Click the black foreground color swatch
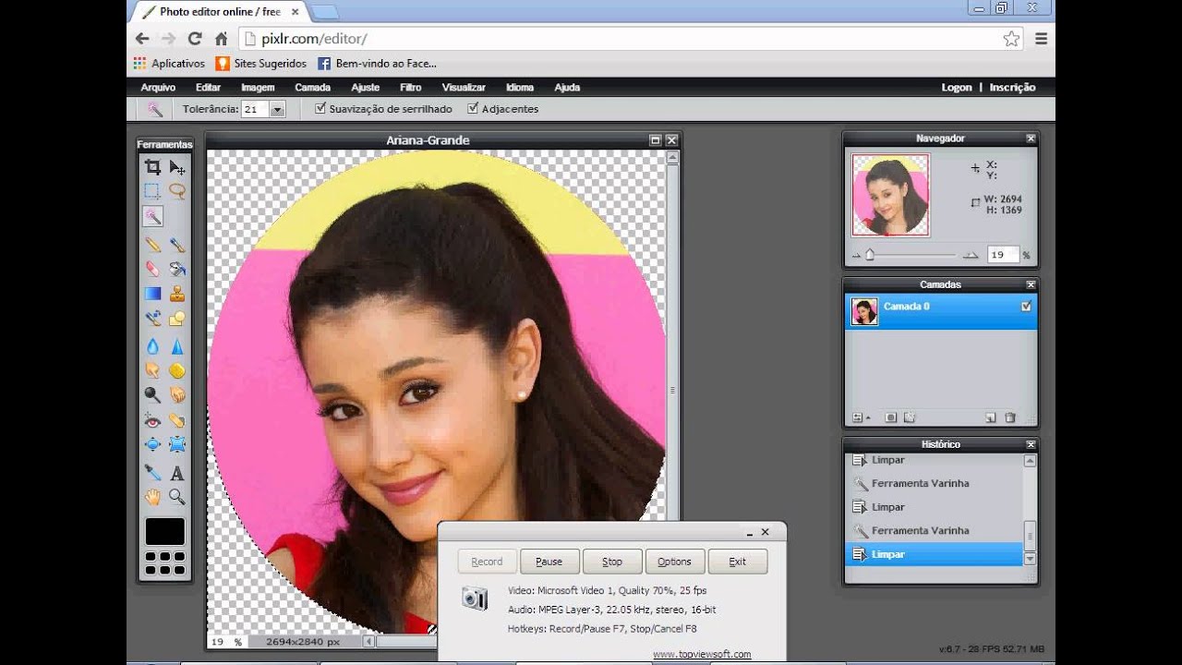1182x665 pixels. pyautogui.click(x=165, y=531)
